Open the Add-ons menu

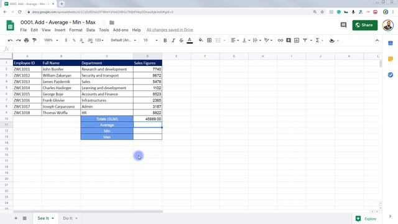point(120,30)
